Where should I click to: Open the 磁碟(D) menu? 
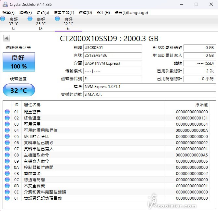point(85,13)
